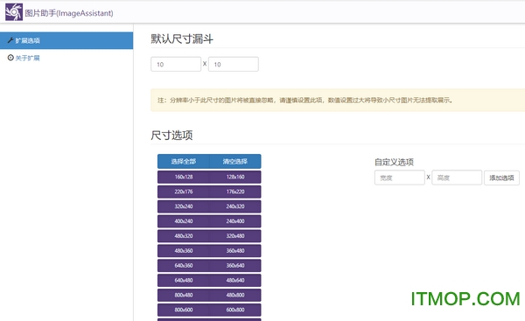Click the 尺寸选项 heading
This screenshot has height=321, width=525.
pyautogui.click(x=171, y=136)
